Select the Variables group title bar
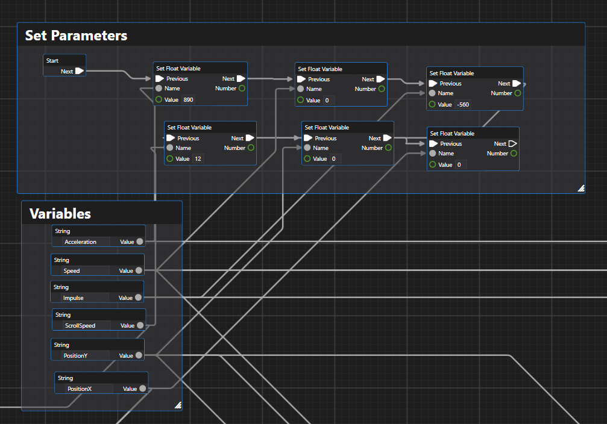This screenshot has width=607, height=424. coord(101,213)
